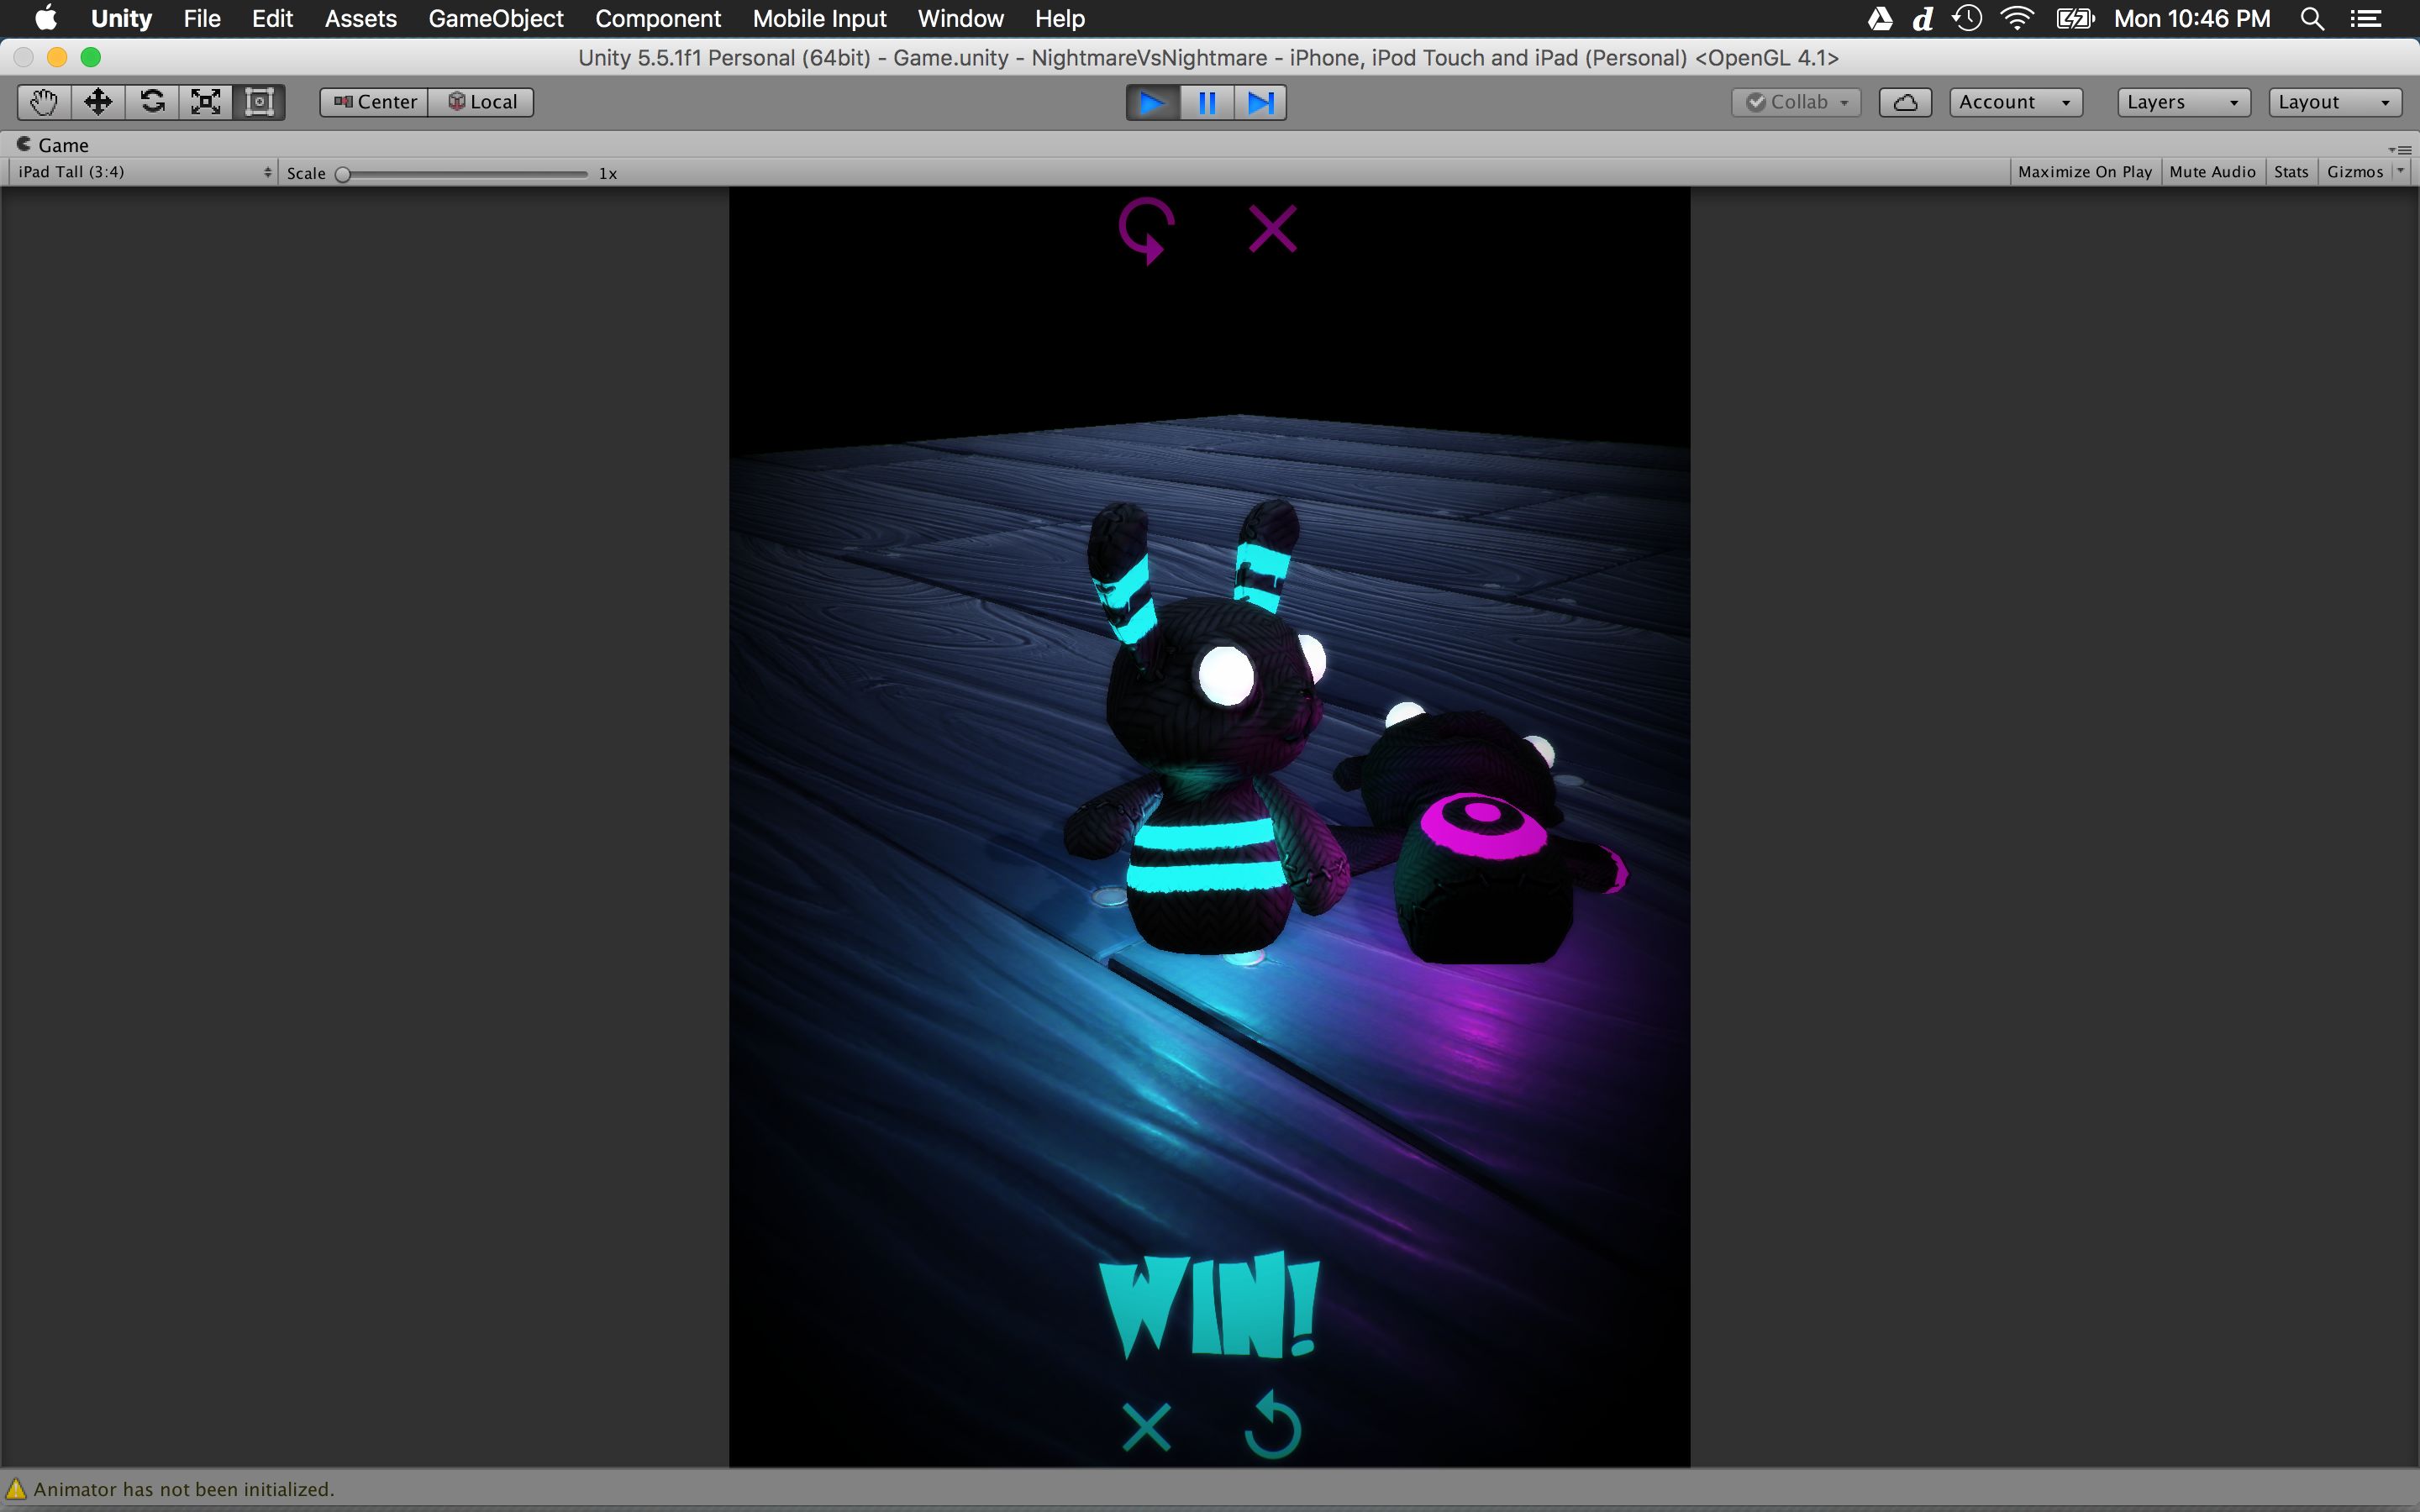Open the Cloud services button
2420x1512 pixels.
(1904, 102)
